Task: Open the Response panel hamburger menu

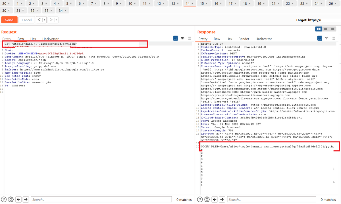Action: pyautogui.click(x=334, y=38)
